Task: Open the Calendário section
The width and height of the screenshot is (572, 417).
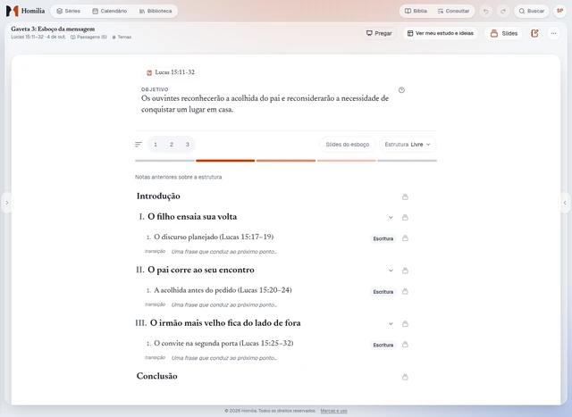Action: point(109,11)
